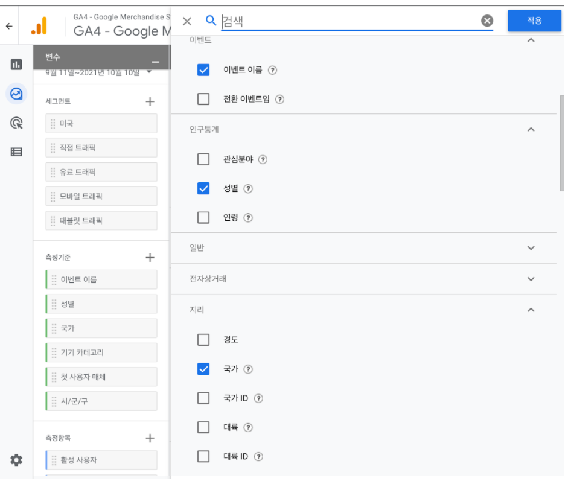The image size is (571, 481).
Task: Uncheck the 이벤트 이름 checkbox
Action: (203, 69)
